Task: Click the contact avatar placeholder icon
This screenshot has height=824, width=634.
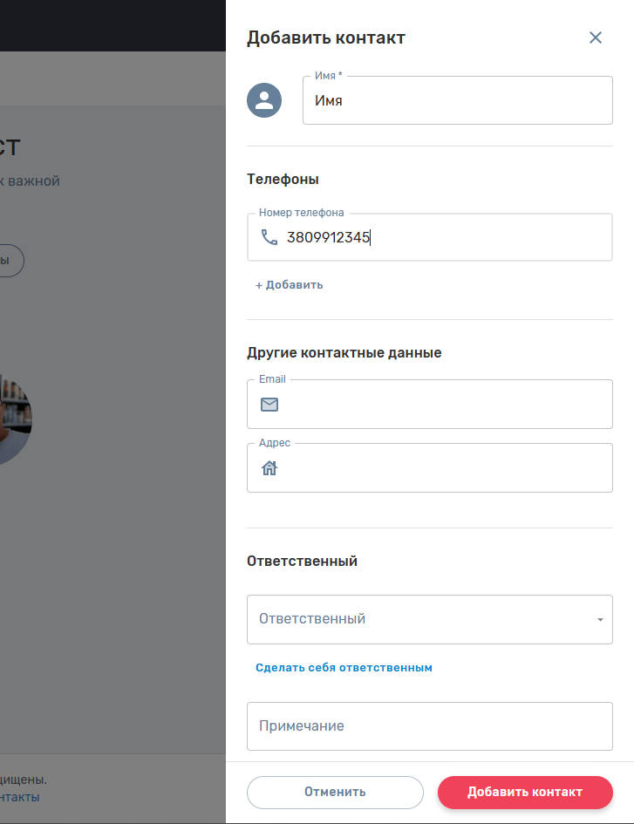Action: tap(264, 100)
